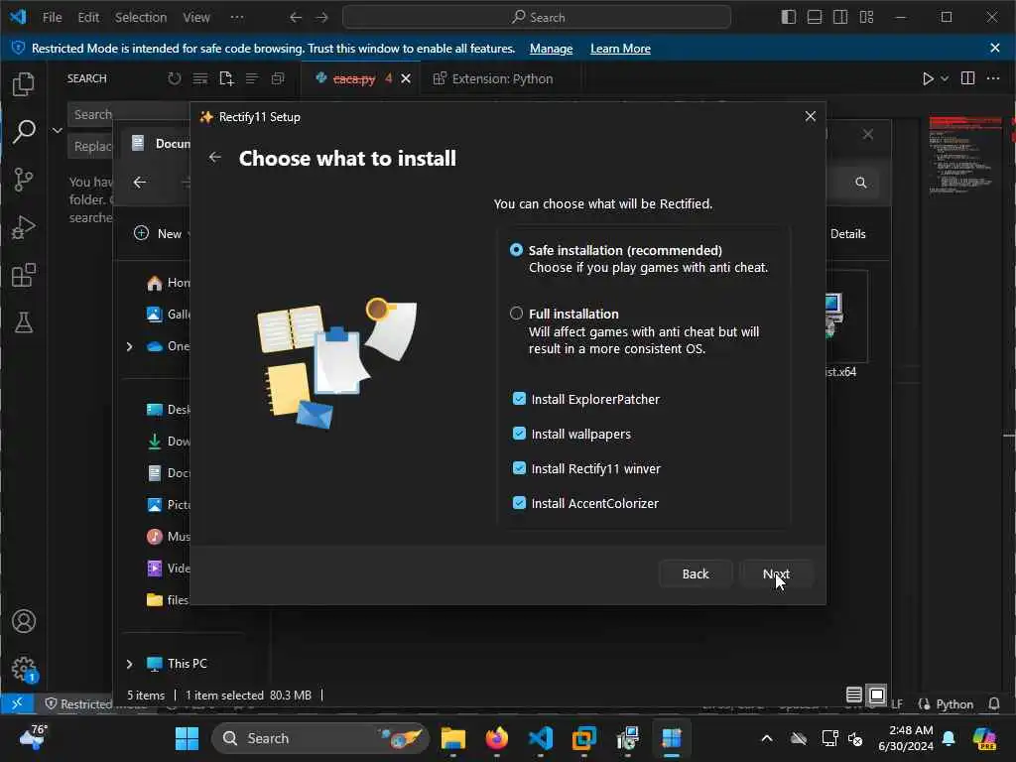Collapse all search results
Screen dimensions: 1016x762
(278, 78)
